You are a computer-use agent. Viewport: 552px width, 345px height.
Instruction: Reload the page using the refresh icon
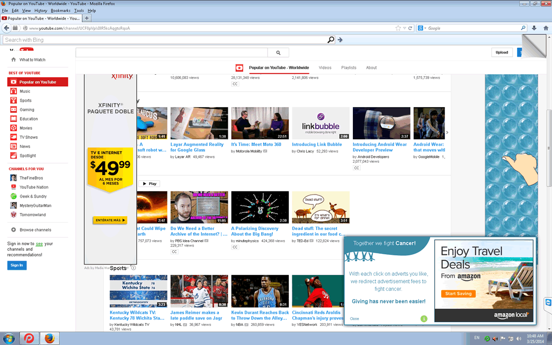(410, 28)
